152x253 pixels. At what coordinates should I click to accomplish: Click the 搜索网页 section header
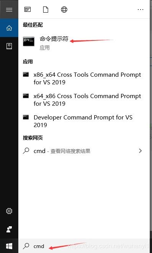point(33,138)
